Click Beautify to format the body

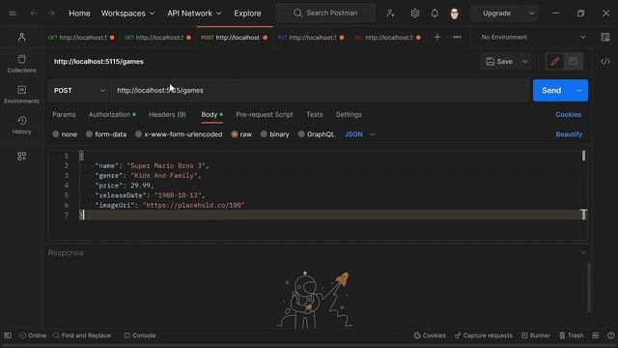pyautogui.click(x=569, y=134)
